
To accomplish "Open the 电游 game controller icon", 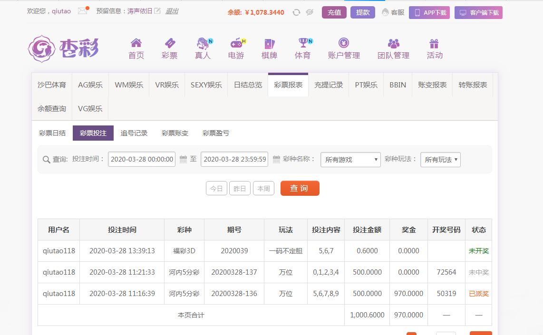I will 236,43.
